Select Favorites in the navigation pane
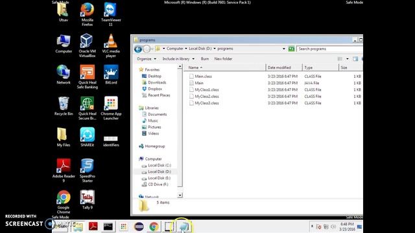415x233 pixels. pyautogui.click(x=152, y=70)
